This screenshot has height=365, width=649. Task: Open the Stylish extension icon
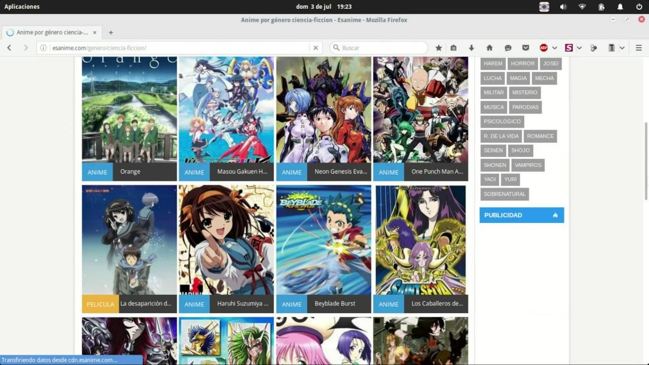tap(570, 47)
